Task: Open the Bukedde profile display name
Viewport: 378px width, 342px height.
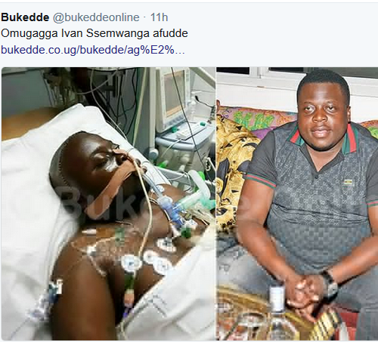Action: [x=25, y=17]
